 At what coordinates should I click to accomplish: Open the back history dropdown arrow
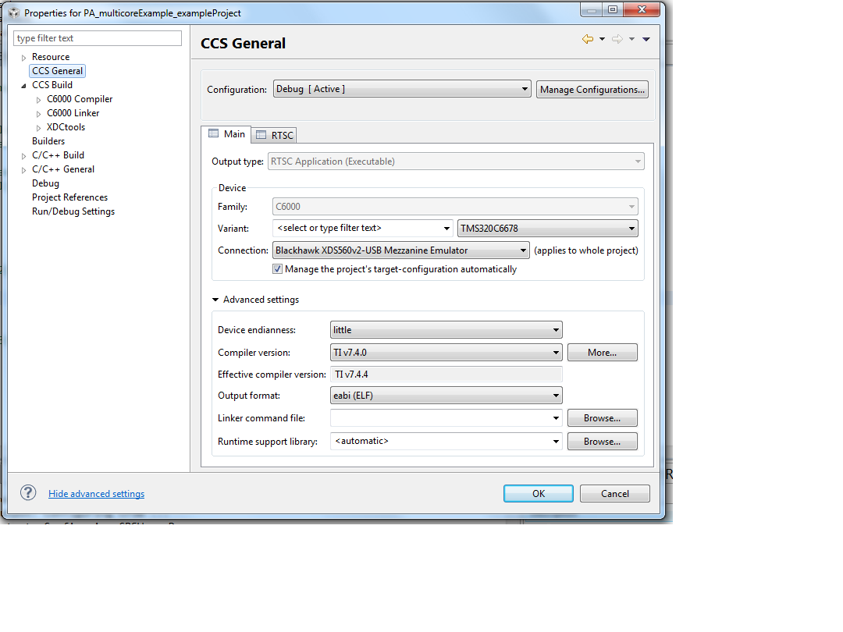point(602,39)
